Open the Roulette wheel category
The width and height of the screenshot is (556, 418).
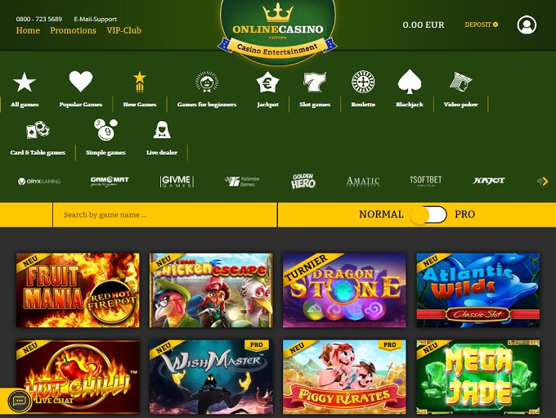click(x=363, y=82)
